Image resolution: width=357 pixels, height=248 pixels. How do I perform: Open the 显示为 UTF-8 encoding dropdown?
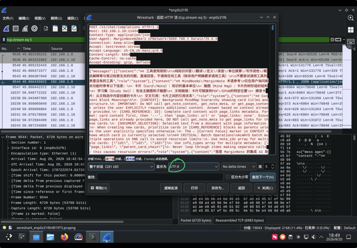tap(194, 166)
